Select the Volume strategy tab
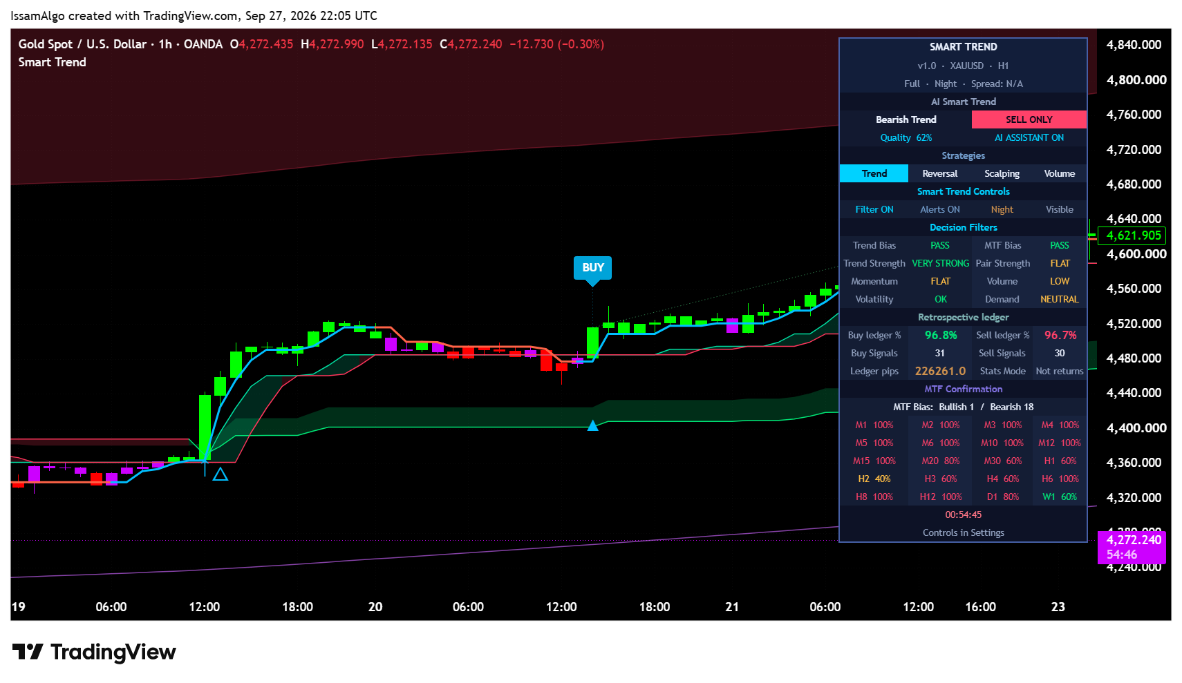Viewport: 1182px width, 683px height. [x=1059, y=173]
